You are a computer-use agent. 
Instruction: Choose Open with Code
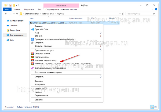41,29
